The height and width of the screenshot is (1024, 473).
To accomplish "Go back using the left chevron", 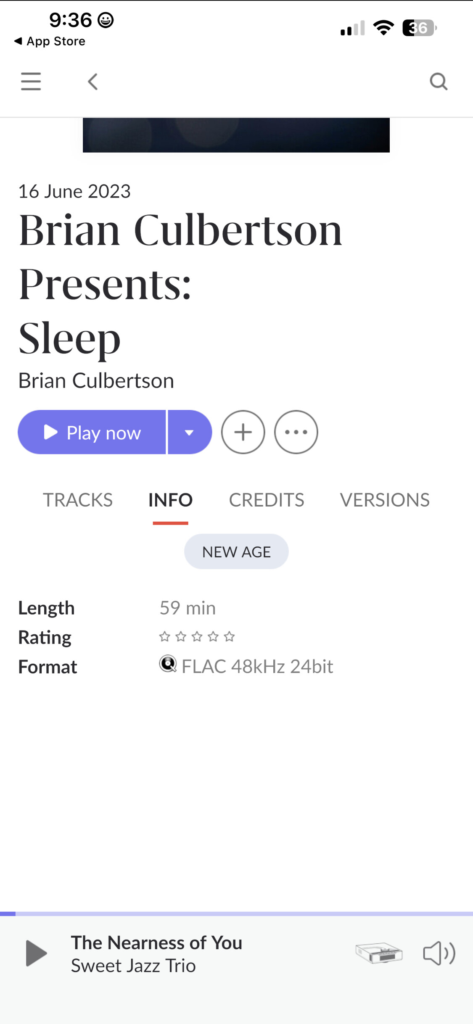I will coord(93,82).
